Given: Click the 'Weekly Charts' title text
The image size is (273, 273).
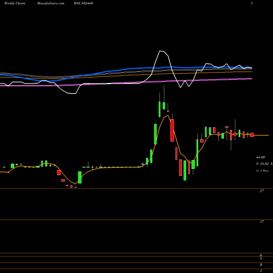Looking at the screenshot, I should click(x=15, y=3).
